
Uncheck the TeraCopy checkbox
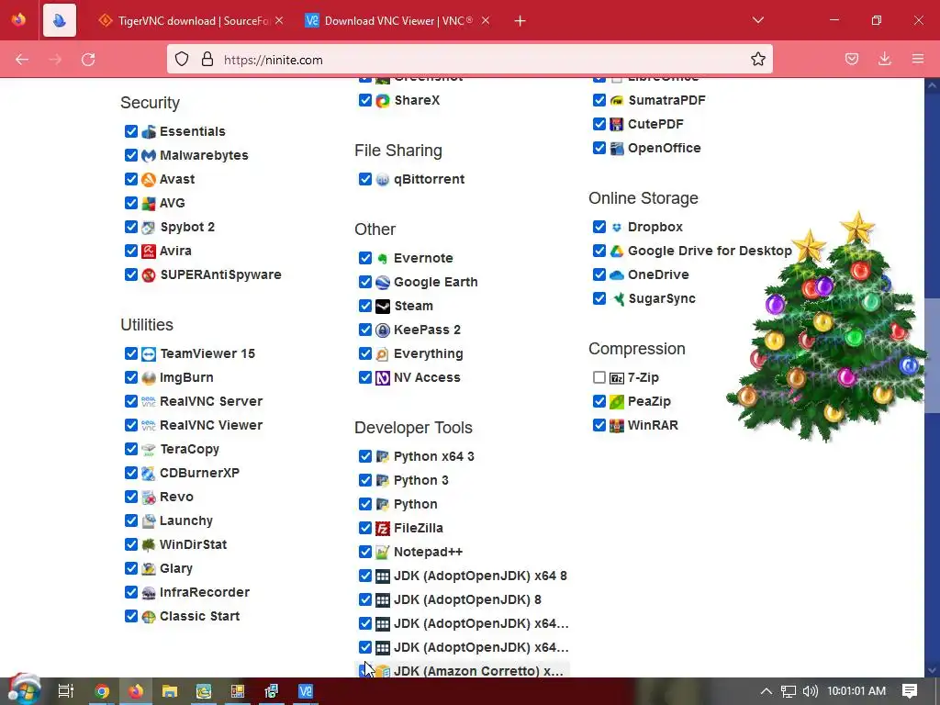[131, 448]
